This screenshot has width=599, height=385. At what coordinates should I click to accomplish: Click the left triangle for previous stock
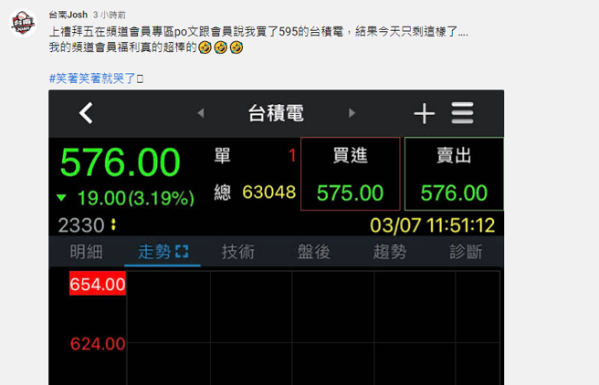[201, 113]
